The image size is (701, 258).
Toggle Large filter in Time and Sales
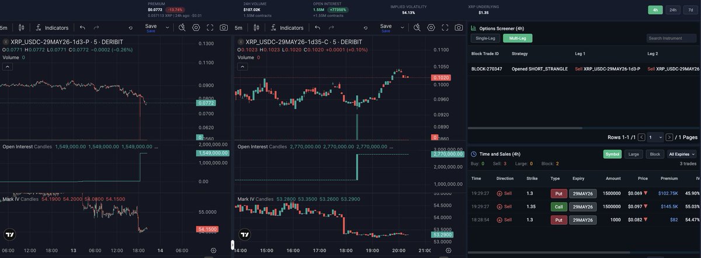[x=633, y=154]
